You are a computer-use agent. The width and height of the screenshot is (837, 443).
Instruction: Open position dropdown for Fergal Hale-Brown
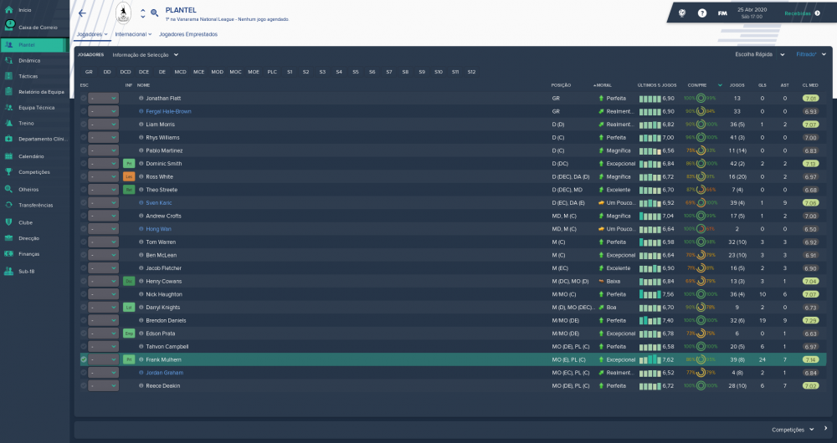(103, 111)
